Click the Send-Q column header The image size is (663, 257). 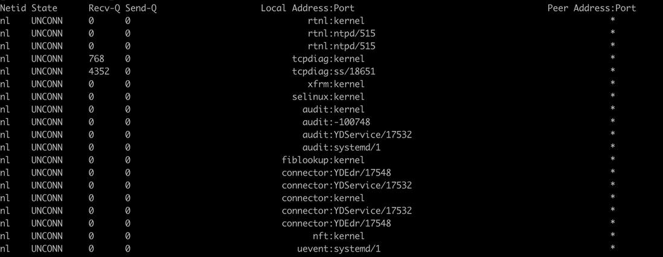[141, 8]
